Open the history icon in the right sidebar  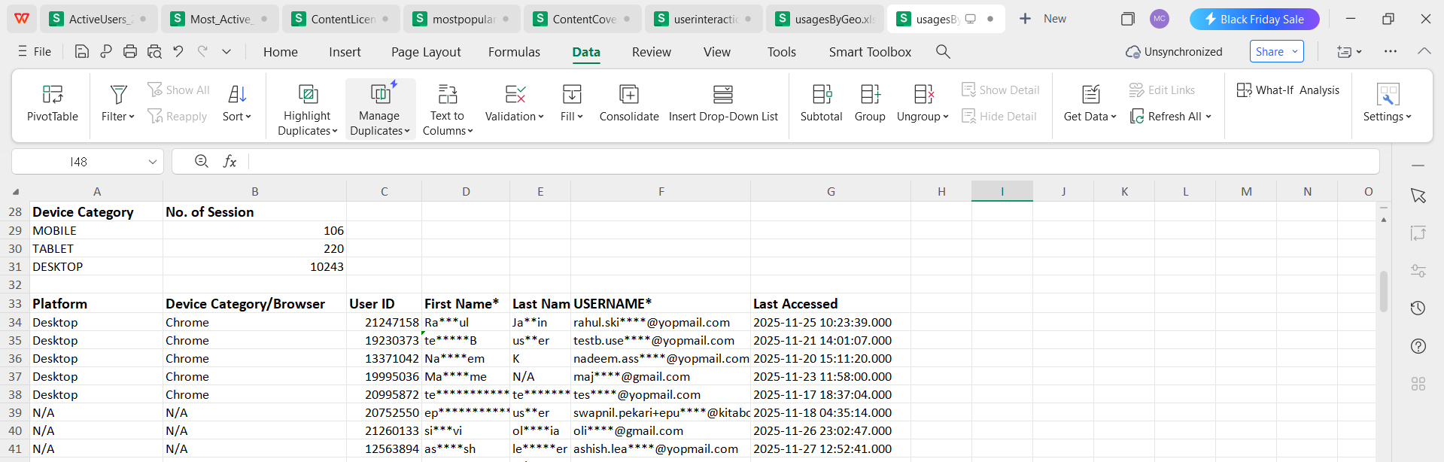pos(1418,308)
